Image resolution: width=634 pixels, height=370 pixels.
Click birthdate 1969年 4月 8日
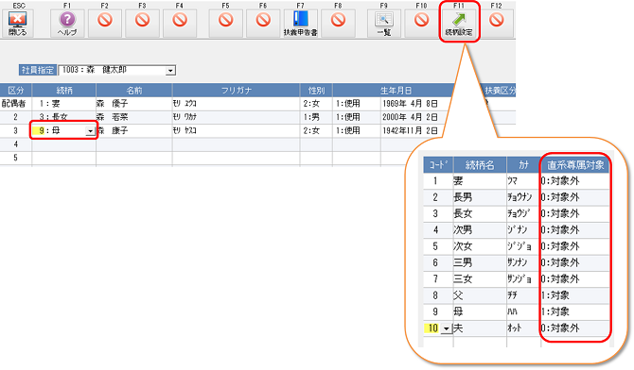pos(410,104)
